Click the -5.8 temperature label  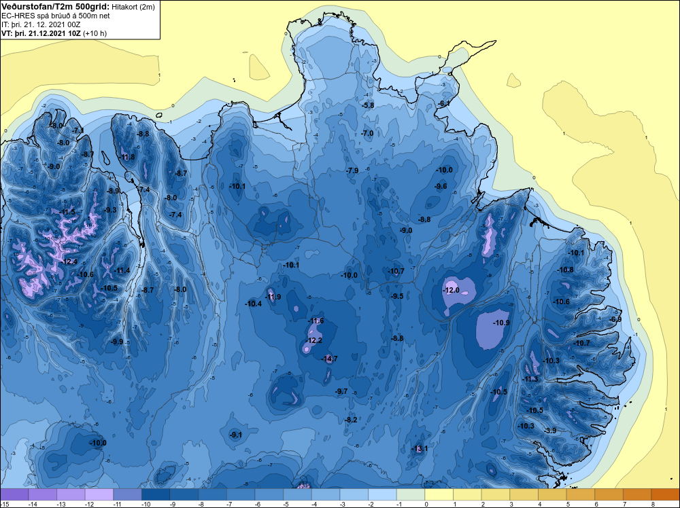point(368,105)
